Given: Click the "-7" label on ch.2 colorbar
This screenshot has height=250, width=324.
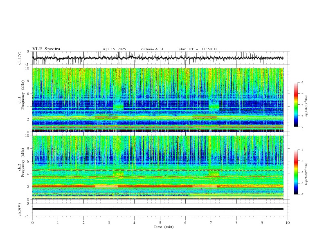Looking at the screenshot, I should (302, 194).
